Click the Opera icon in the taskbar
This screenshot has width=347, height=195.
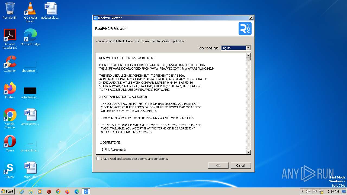pyautogui.click(x=49, y=191)
